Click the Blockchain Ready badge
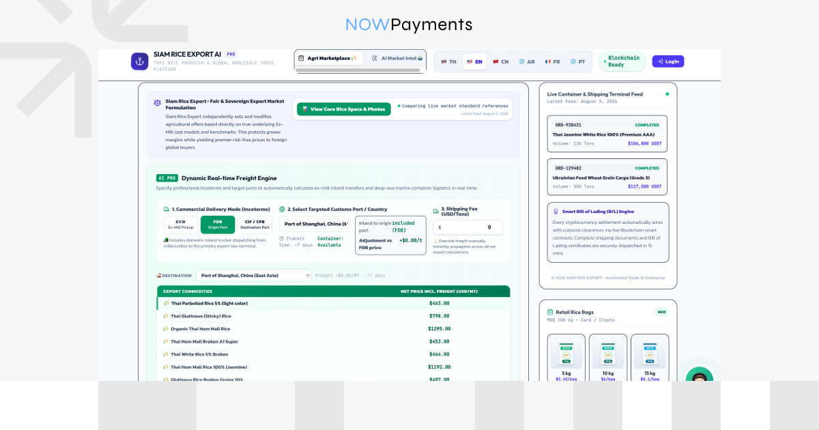The image size is (819, 430). [x=622, y=61]
